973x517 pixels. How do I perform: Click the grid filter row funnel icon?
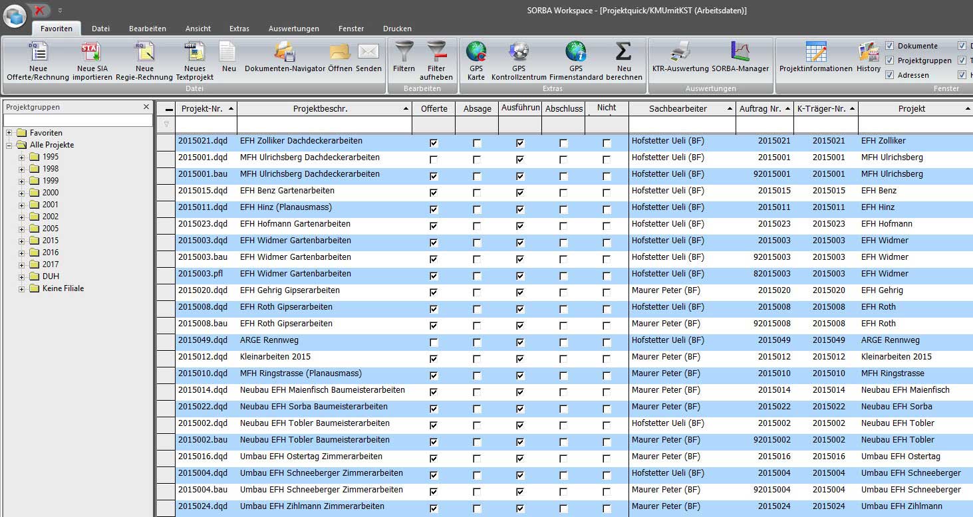[x=166, y=124]
